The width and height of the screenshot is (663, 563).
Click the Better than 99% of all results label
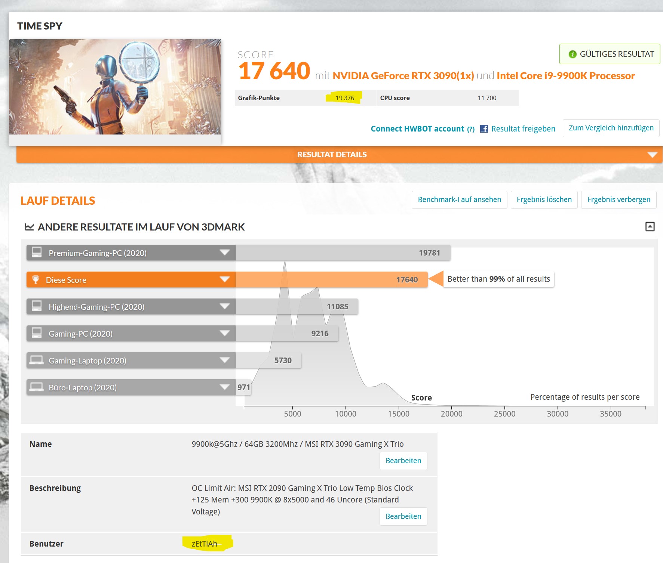pos(498,279)
